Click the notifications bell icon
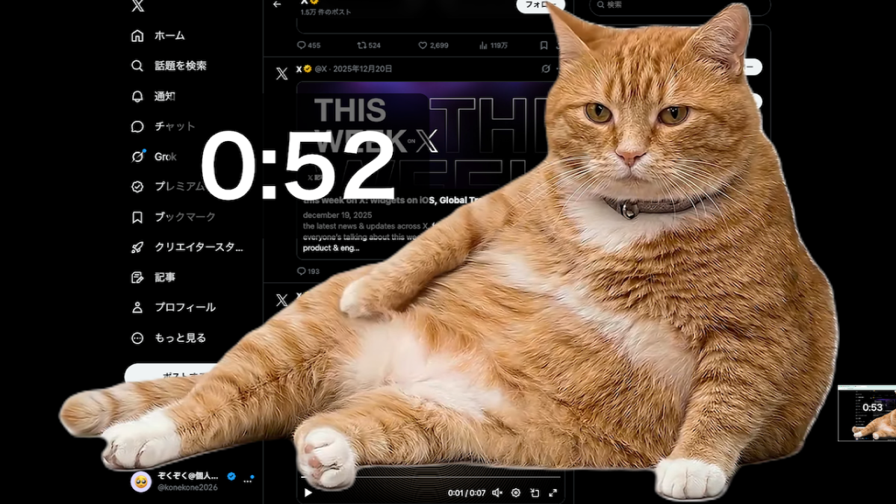 (x=137, y=96)
